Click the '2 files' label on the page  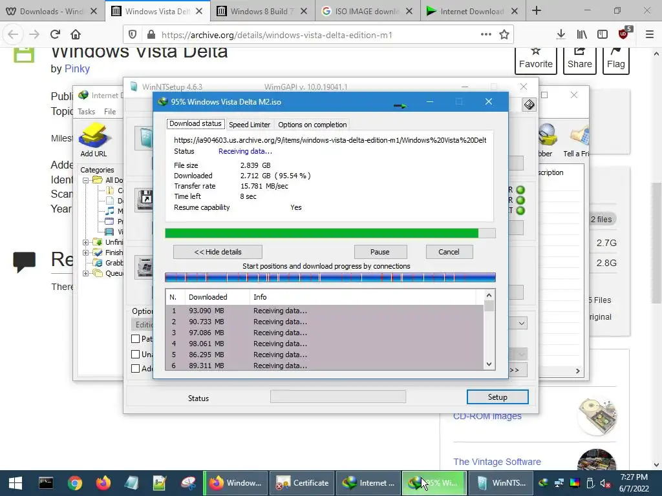tap(601, 220)
